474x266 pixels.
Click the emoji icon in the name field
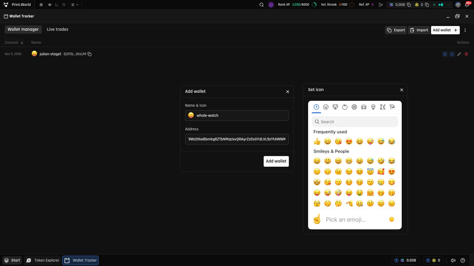pyautogui.click(x=191, y=115)
